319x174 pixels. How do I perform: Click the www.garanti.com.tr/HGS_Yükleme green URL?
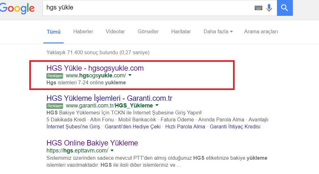[x=109, y=106]
